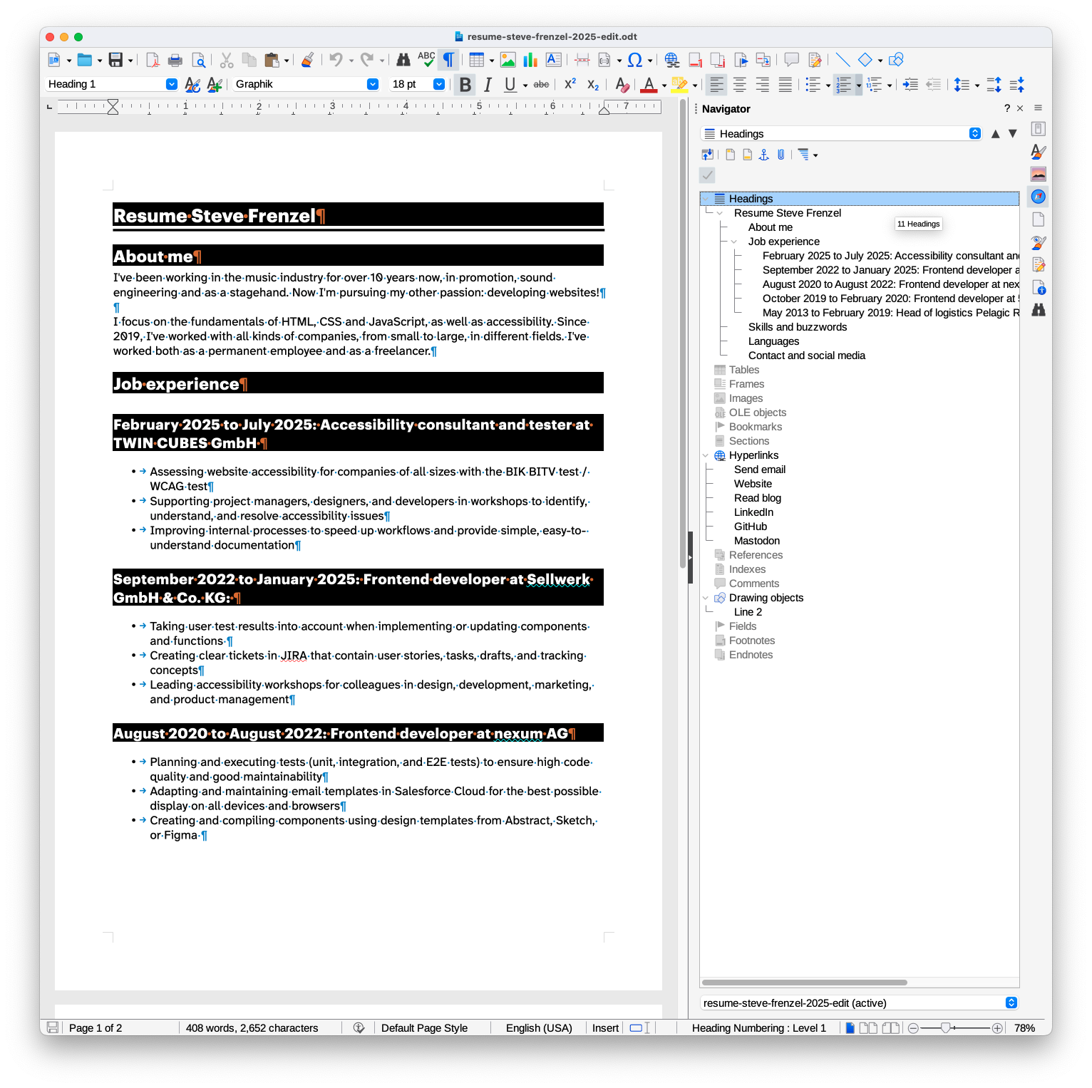This screenshot has width=1092, height=1088.
Task: Toggle Italic formatting
Action: click(488, 85)
